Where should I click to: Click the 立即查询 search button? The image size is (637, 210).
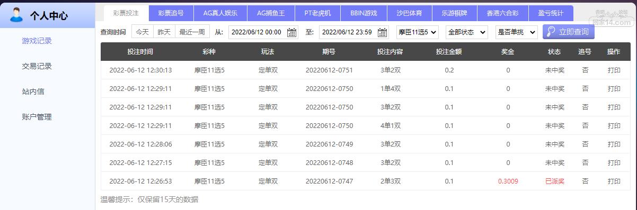coord(569,32)
